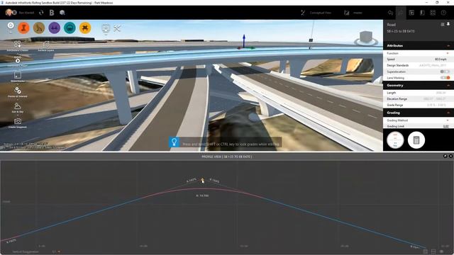
Task: Click the Speed value field
Action: (441, 59)
